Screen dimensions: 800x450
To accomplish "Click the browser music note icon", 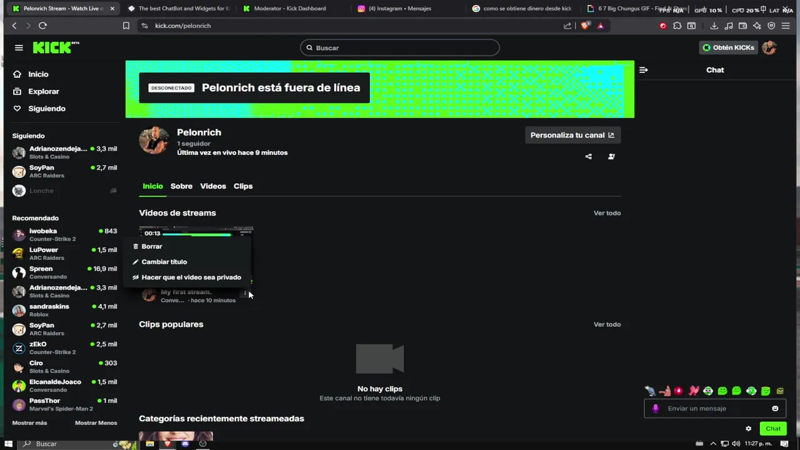I will tap(729, 26).
